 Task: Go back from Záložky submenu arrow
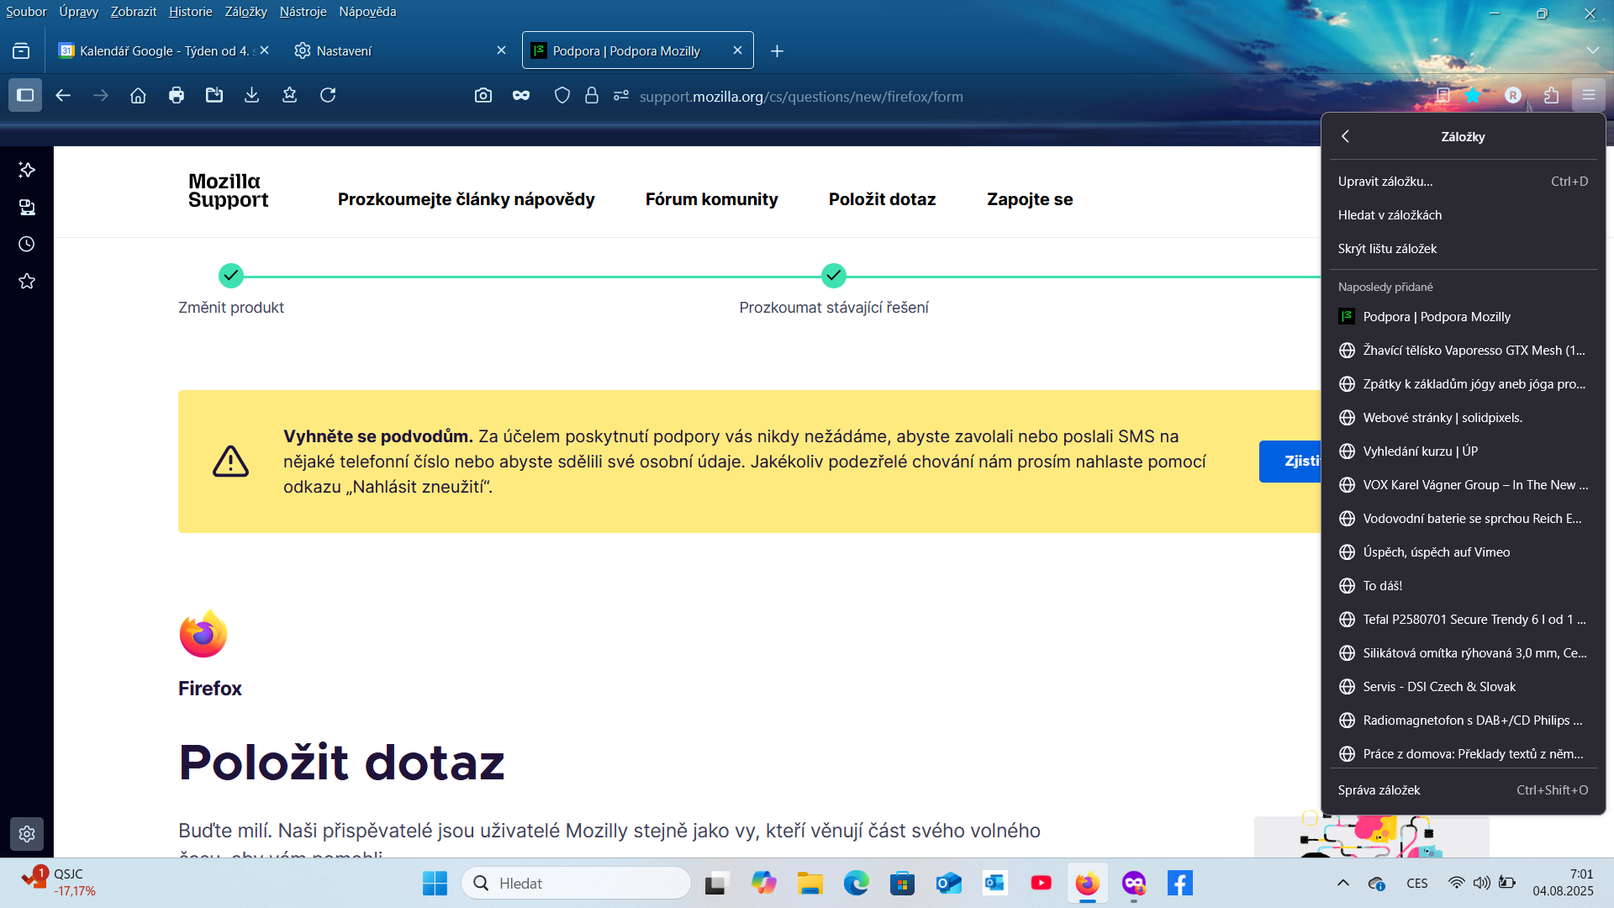[x=1345, y=136]
